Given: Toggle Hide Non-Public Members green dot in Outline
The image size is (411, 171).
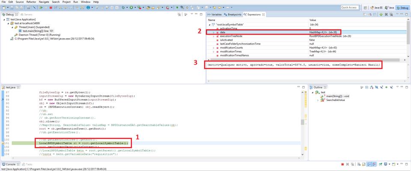Looking at the screenshot, I should 386,87.
